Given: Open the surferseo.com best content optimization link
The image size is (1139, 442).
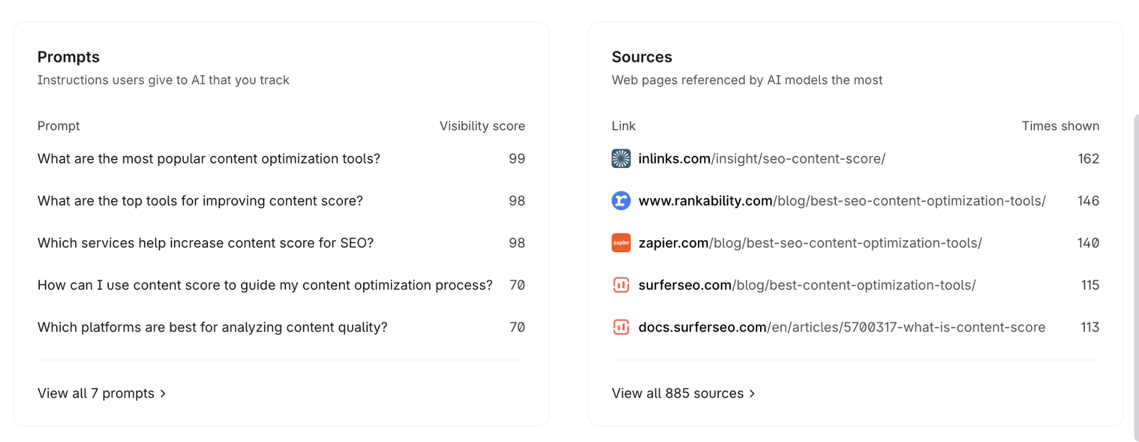Looking at the screenshot, I should [x=807, y=285].
